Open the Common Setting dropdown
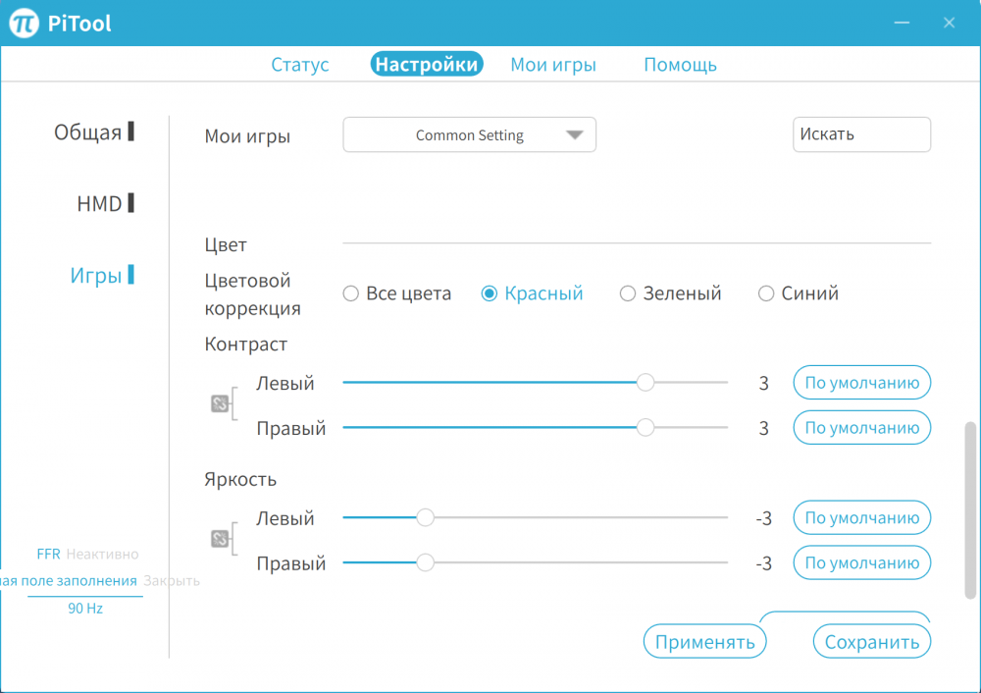Screen dimensions: 981x693 469,134
